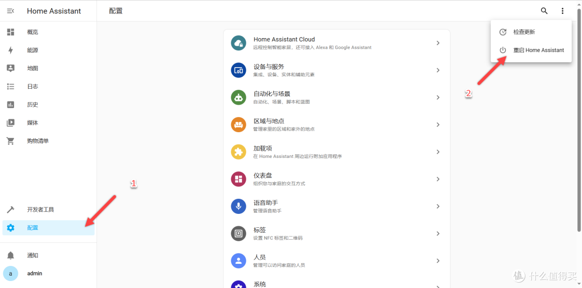Open the admin user profile
582x288 pixels.
48,273
